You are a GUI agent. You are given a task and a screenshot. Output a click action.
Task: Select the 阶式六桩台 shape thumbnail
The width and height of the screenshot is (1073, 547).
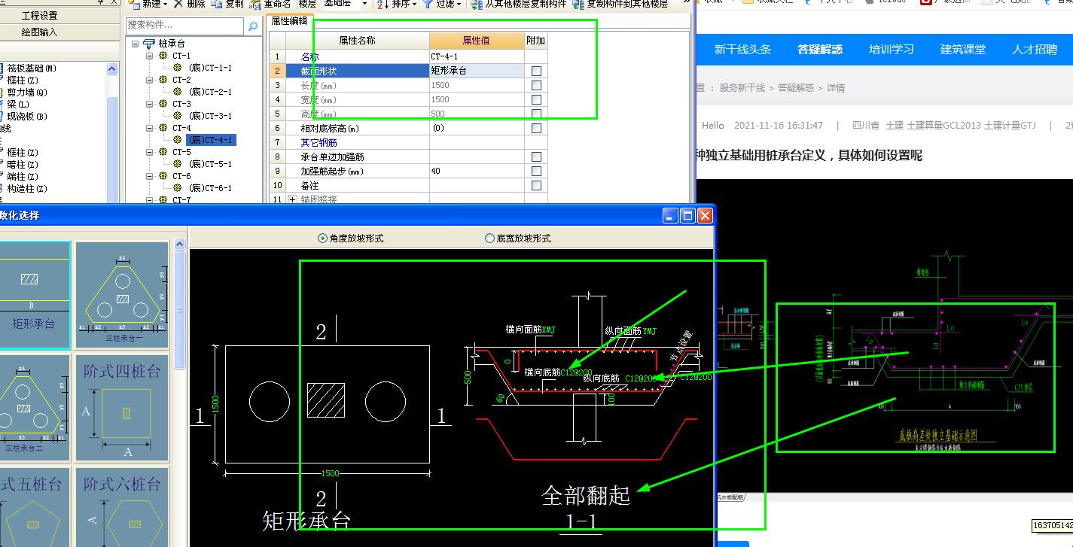pyautogui.click(x=122, y=507)
